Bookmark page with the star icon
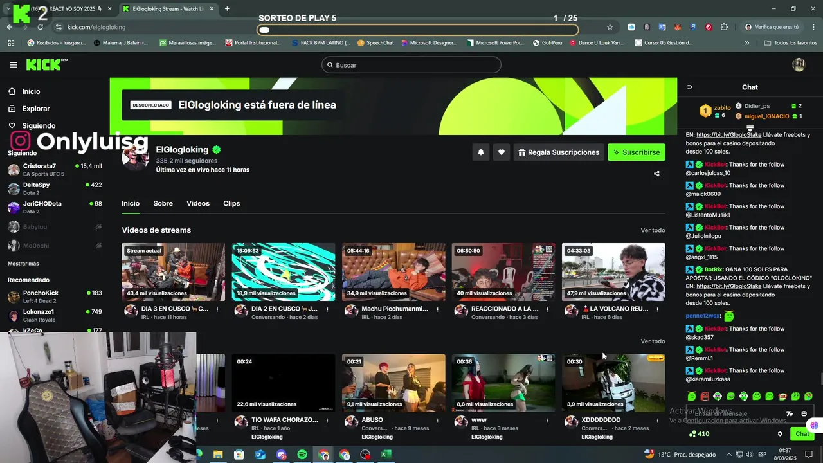Screen dimensions: 823x463 [x=610, y=27]
